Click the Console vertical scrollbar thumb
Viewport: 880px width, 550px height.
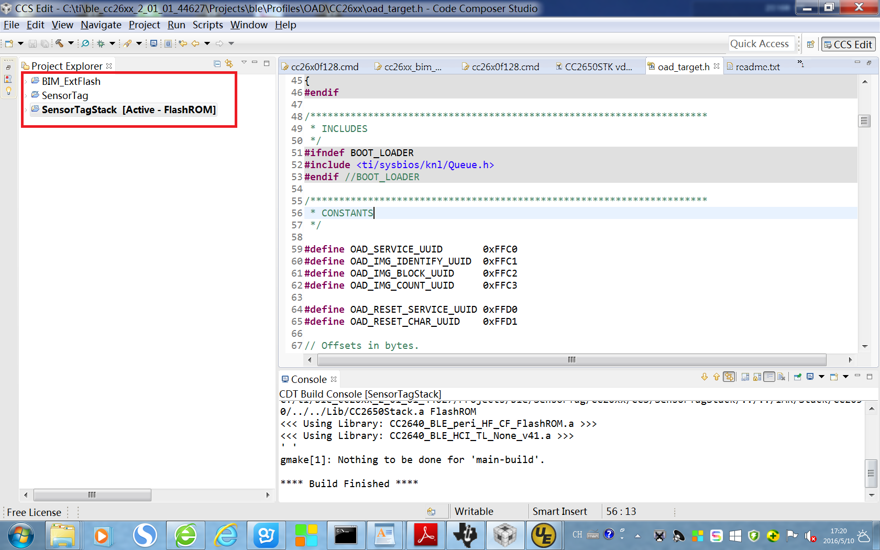coord(871,473)
